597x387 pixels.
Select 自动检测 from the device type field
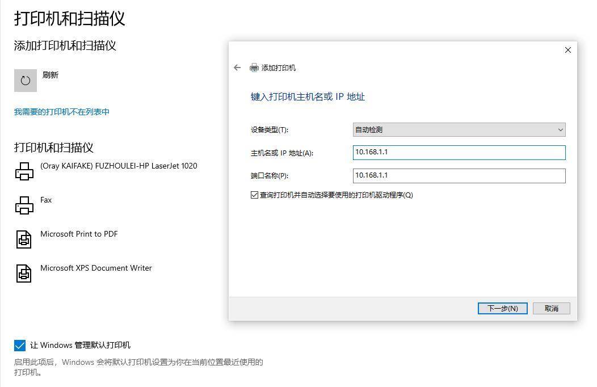click(459, 129)
